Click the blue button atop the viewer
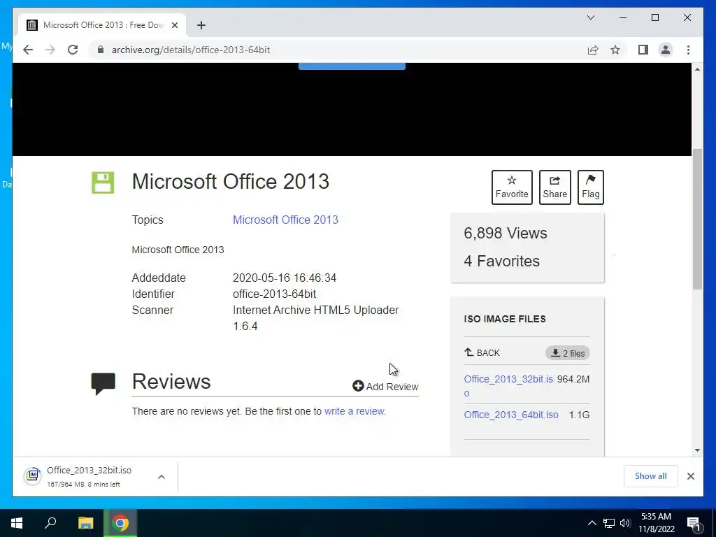The height and width of the screenshot is (537, 716). point(352,66)
